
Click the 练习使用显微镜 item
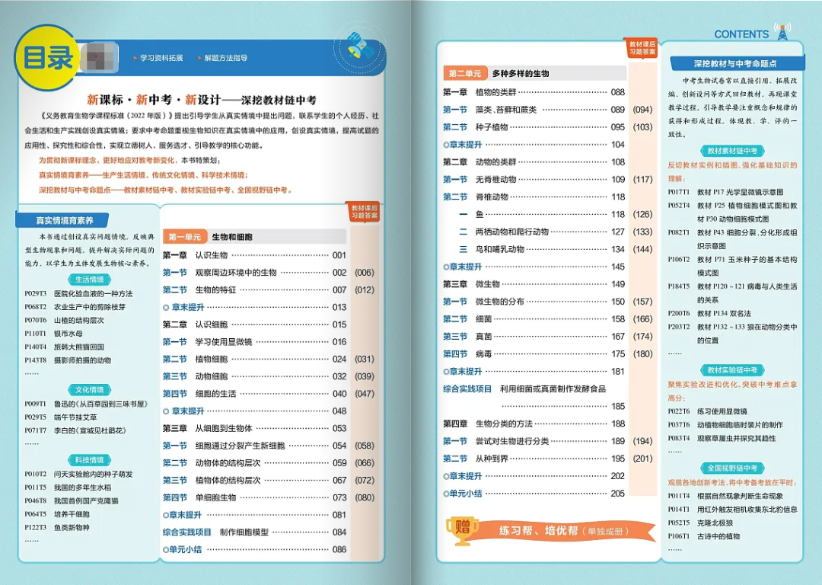click(x=708, y=411)
